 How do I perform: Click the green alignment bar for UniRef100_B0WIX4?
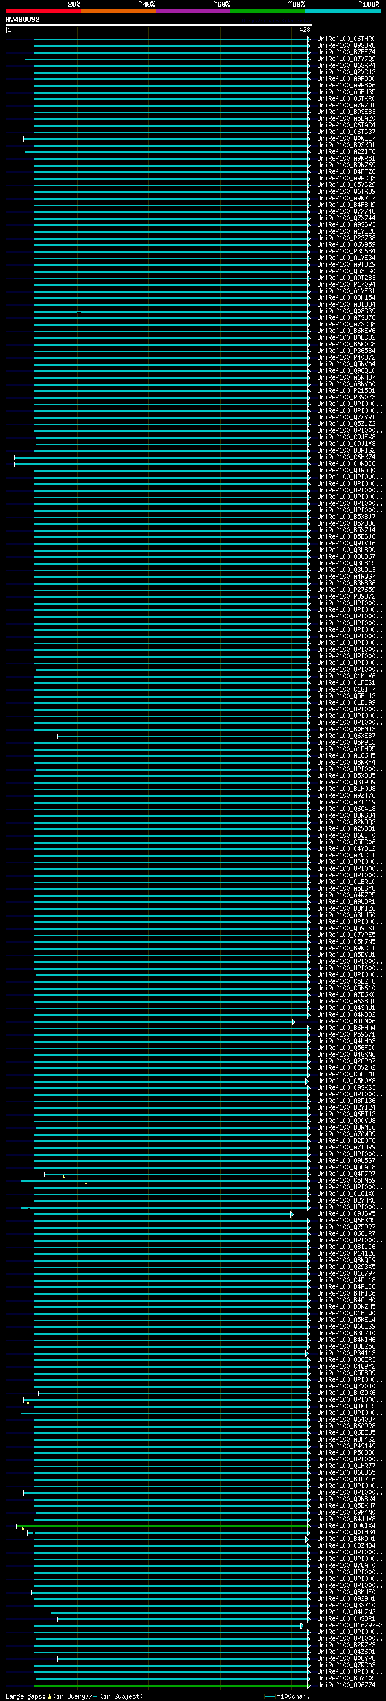pos(163,1526)
